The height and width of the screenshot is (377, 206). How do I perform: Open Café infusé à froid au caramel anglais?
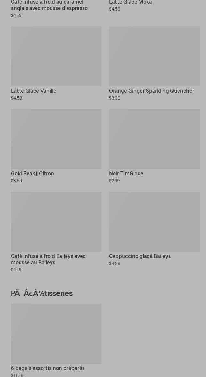point(49,5)
